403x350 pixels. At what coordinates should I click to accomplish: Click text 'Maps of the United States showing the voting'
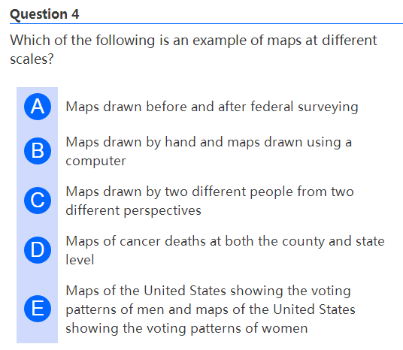point(208,291)
